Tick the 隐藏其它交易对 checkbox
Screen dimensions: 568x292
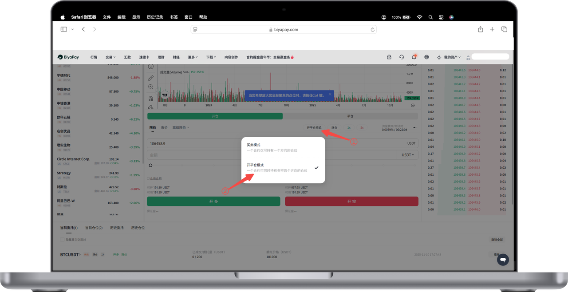pos(62,240)
